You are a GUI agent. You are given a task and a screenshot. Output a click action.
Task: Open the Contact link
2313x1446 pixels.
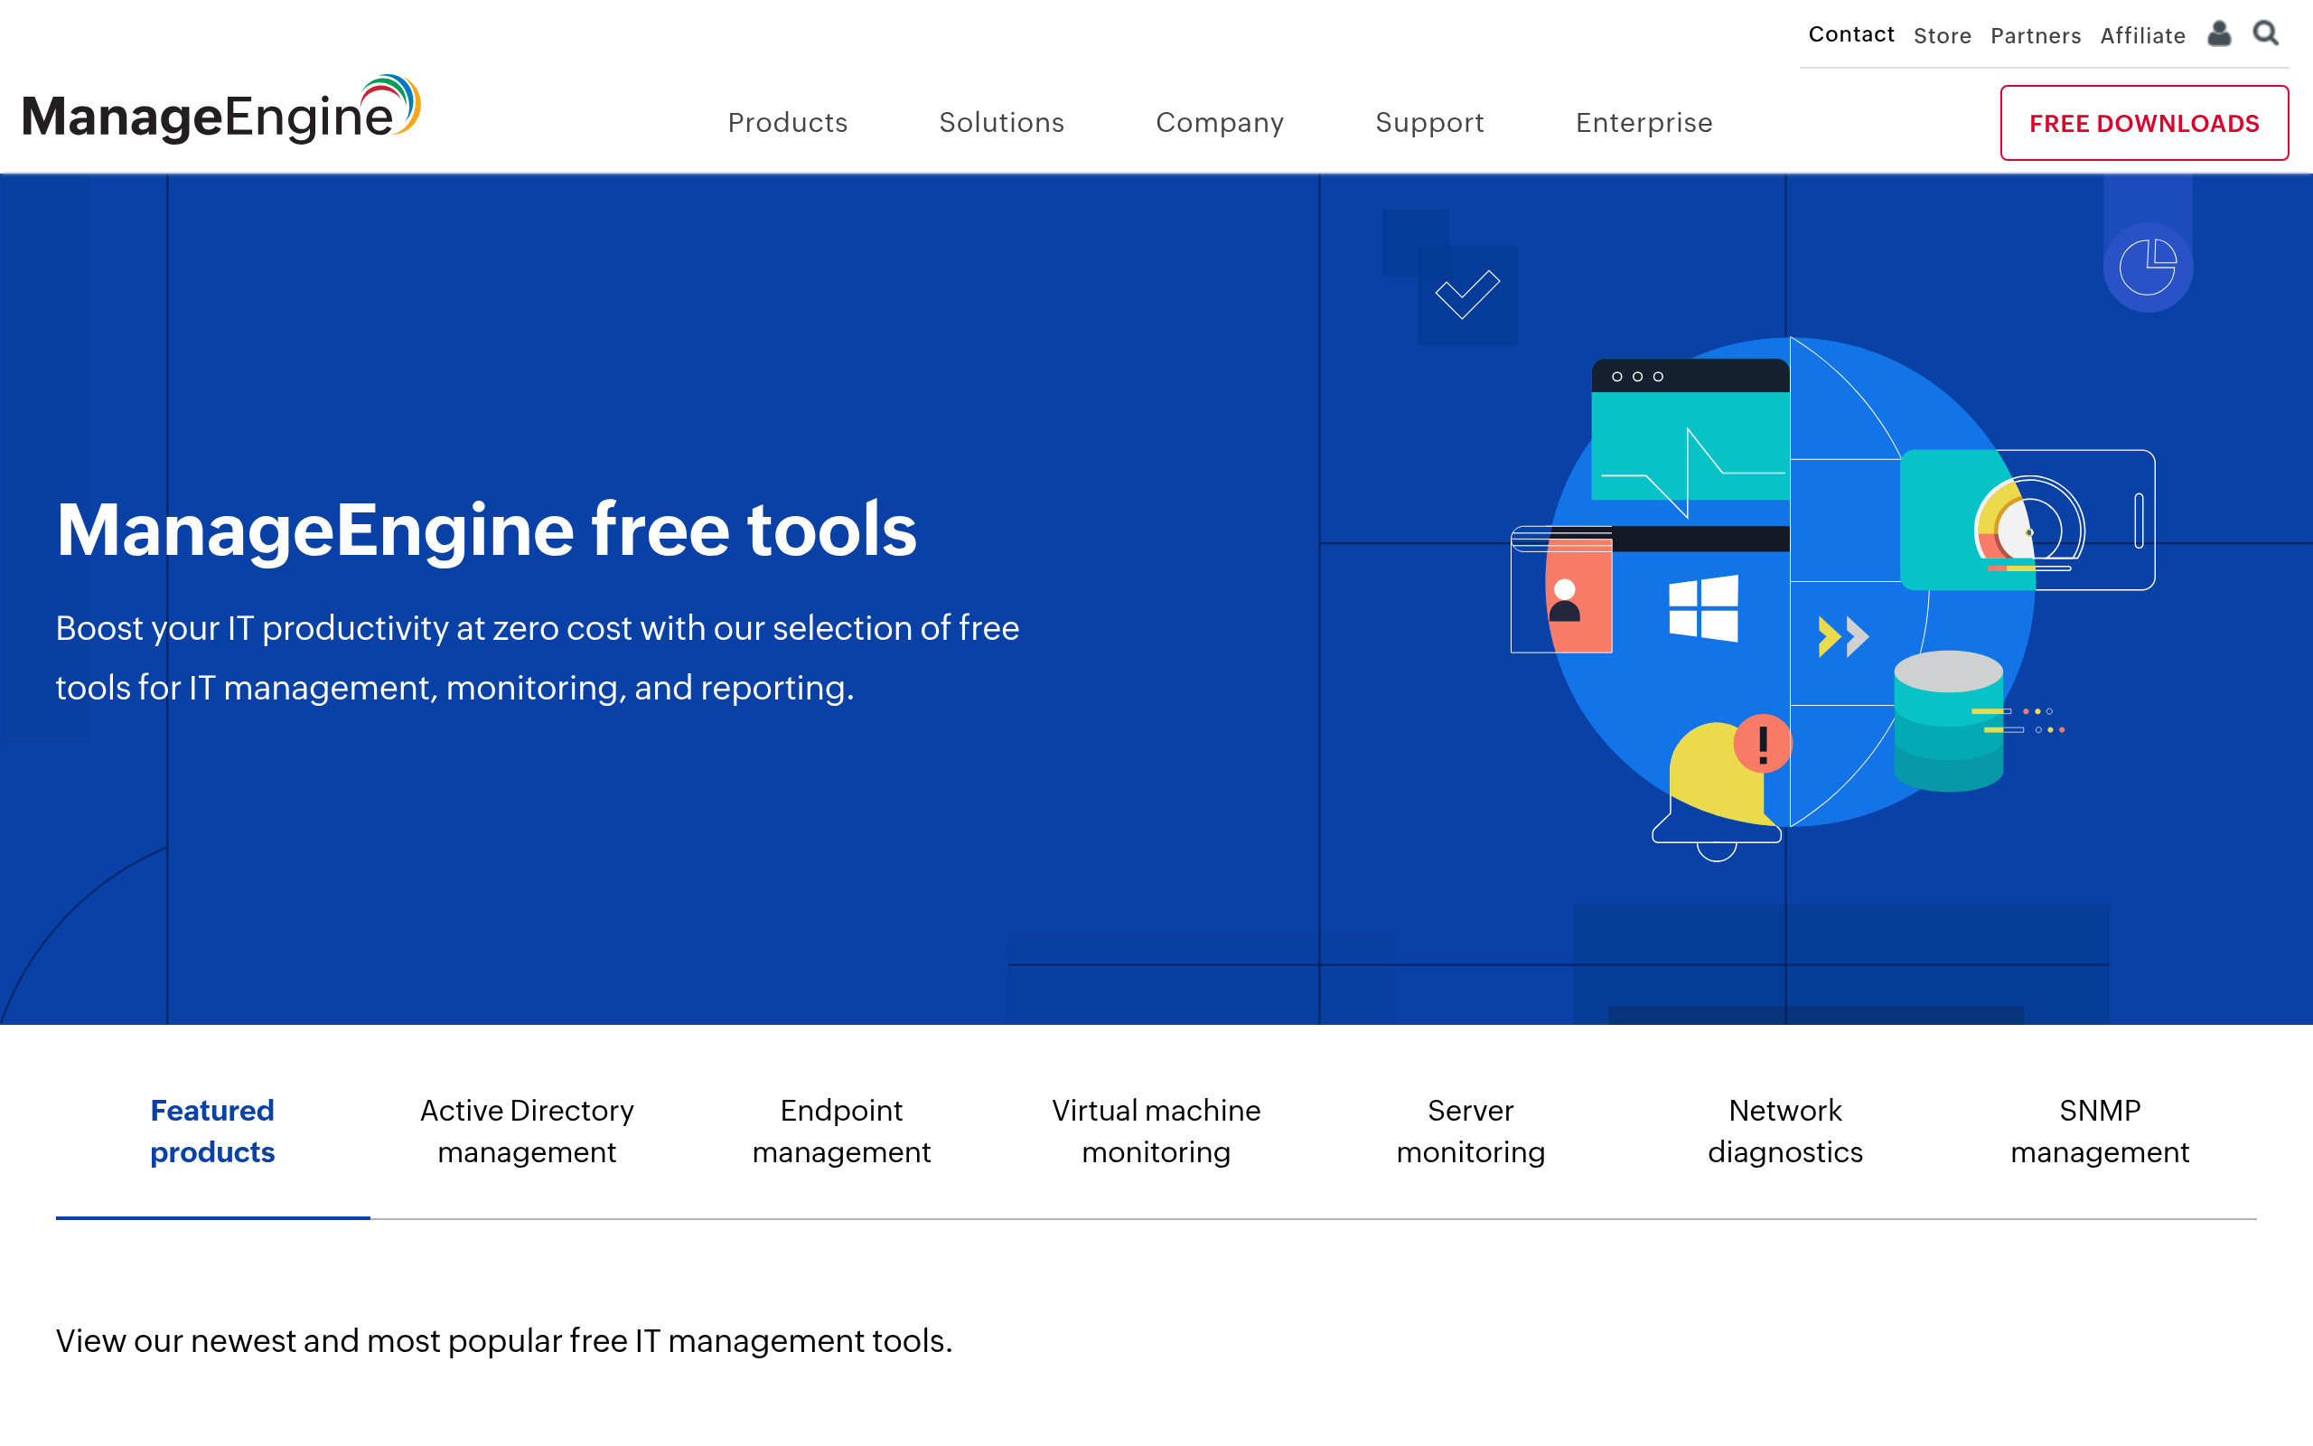point(1851,34)
